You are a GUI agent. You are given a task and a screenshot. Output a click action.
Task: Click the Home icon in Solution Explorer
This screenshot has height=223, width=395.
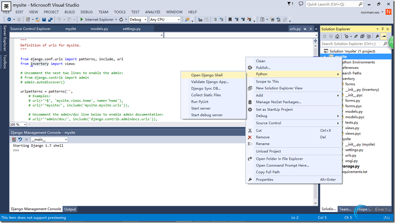click(337, 36)
